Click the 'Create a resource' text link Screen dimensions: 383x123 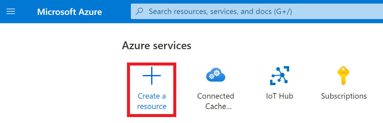coord(152,101)
